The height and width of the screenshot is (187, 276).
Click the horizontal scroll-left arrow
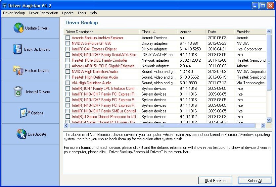[66, 126]
